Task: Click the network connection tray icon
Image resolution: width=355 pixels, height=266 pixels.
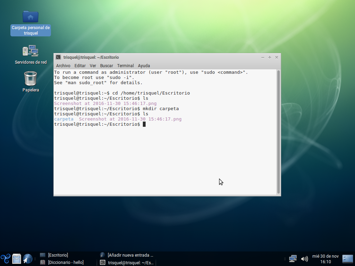Action: (293, 258)
